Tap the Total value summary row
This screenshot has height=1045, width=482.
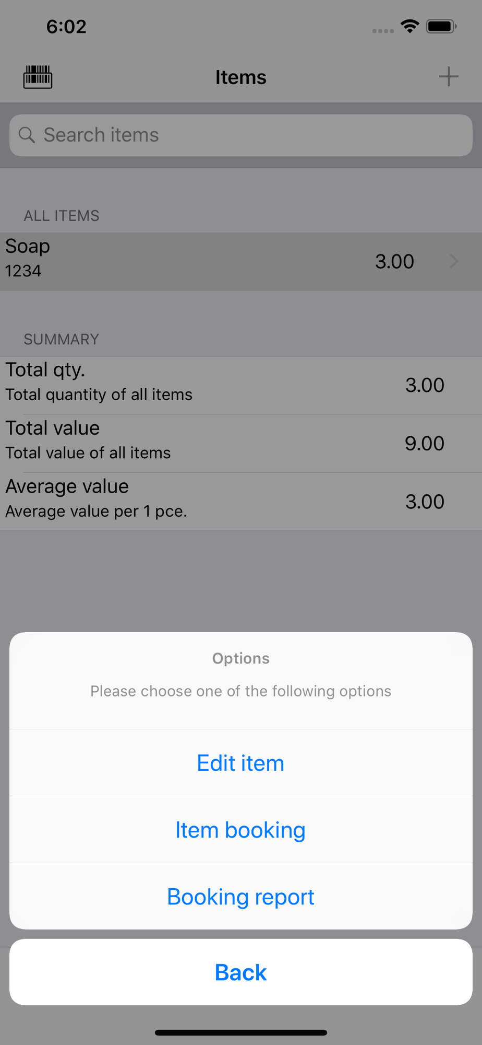[x=241, y=444]
